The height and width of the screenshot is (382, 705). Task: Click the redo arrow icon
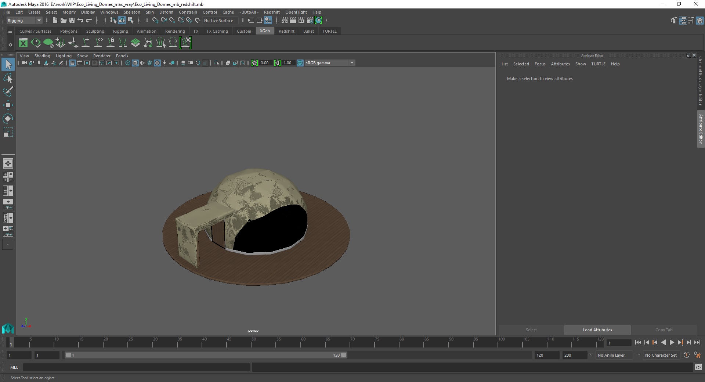pyautogui.click(x=89, y=21)
